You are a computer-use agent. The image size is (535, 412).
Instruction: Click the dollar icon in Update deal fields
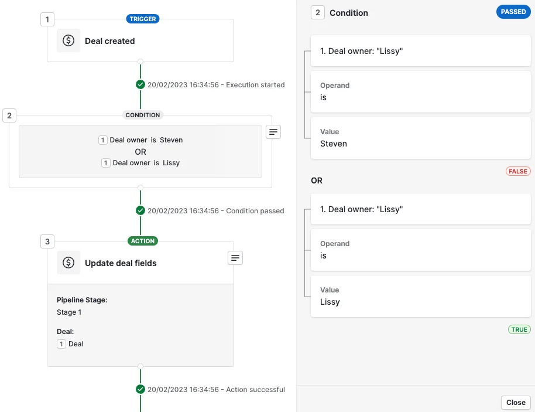(x=68, y=263)
